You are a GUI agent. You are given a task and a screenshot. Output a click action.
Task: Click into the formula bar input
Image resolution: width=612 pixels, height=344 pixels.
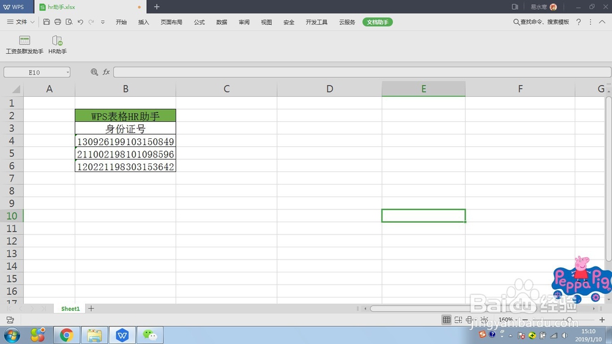[x=362, y=72]
